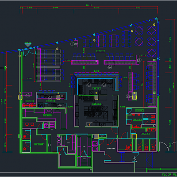Screen dimensions: 177x177
Task: Click the 4.653 vertical dimension text
Action: (x=170, y=123)
